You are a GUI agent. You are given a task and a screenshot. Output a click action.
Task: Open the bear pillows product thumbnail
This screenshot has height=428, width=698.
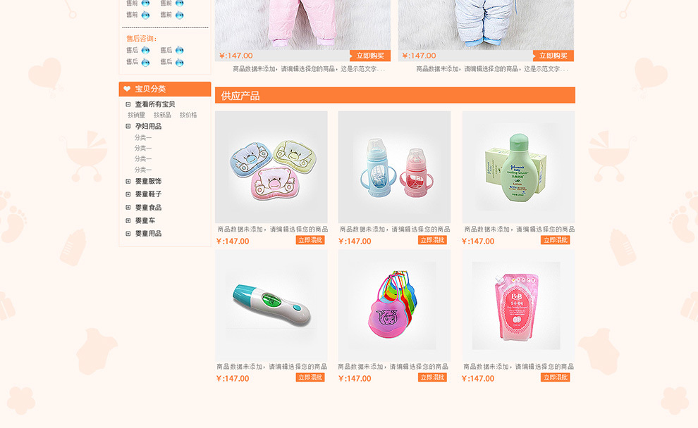(x=271, y=167)
